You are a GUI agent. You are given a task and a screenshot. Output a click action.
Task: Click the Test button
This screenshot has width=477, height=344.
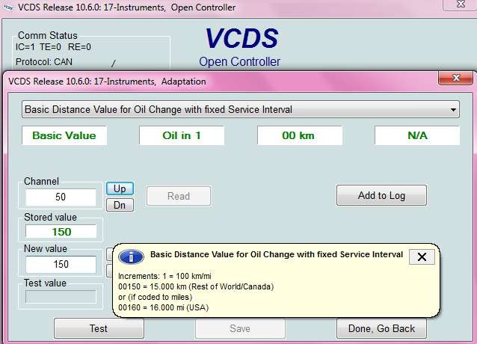pos(99,328)
